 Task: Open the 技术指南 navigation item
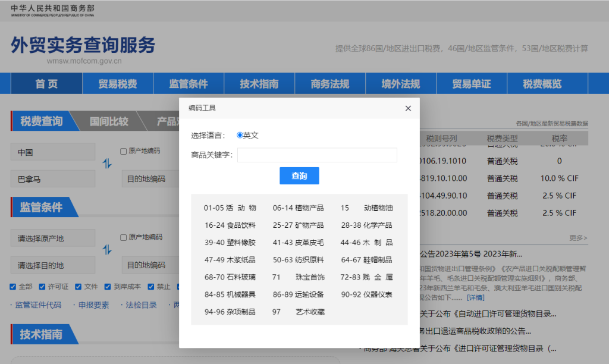(259, 83)
